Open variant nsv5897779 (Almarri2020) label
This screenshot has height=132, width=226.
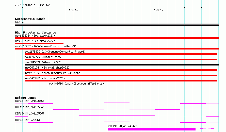pyautogui.click(x=43, y=57)
